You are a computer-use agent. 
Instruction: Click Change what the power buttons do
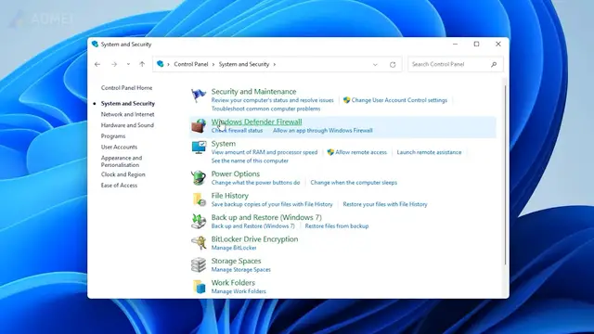pos(256,183)
